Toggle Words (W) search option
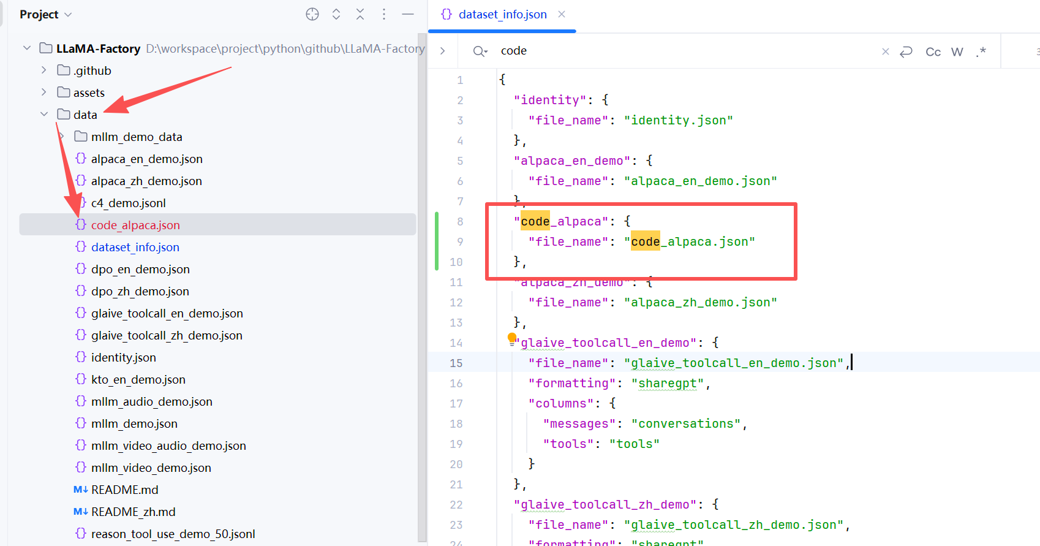 pyautogui.click(x=957, y=51)
